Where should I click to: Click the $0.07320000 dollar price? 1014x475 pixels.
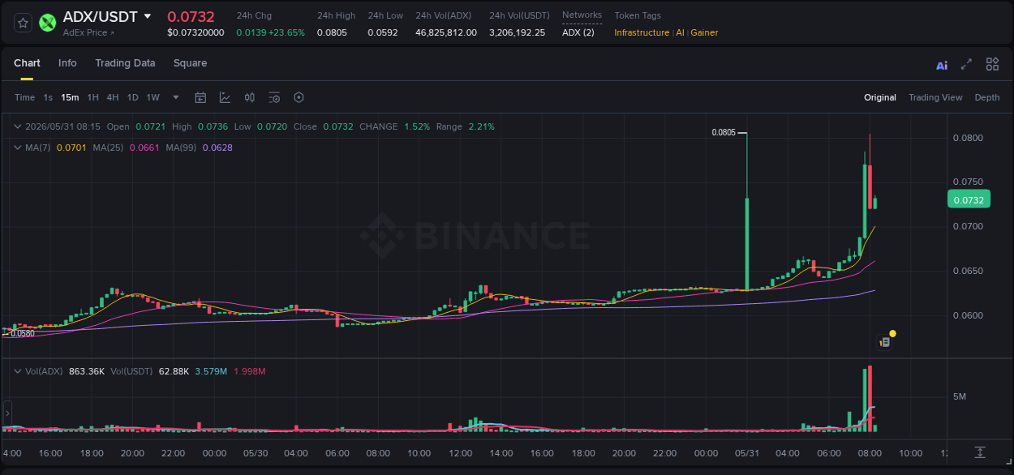[x=195, y=32]
